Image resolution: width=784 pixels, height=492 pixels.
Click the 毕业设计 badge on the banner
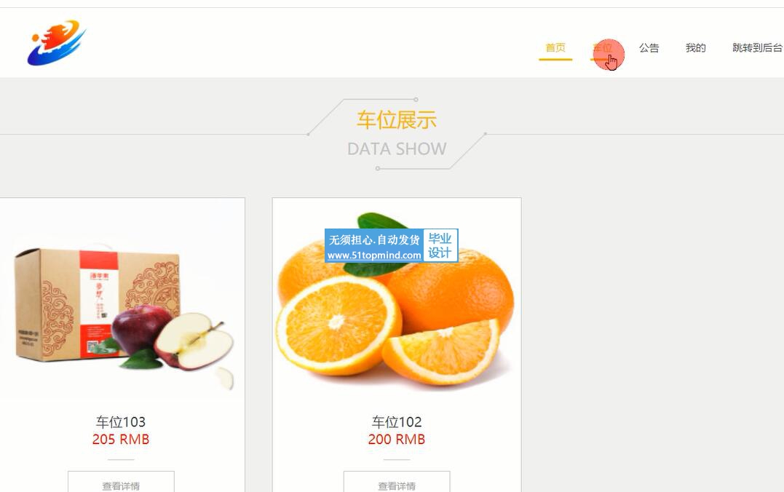point(440,245)
